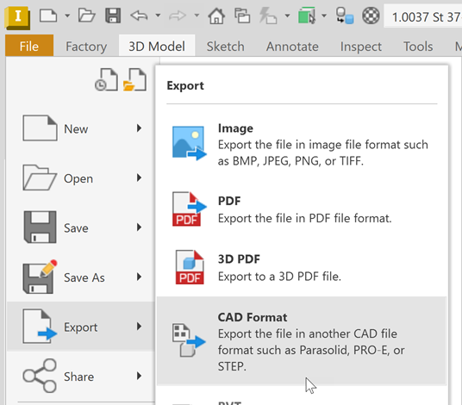The width and height of the screenshot is (462, 405).
Task: Expand the Save As submenu arrow
Action: (x=139, y=277)
